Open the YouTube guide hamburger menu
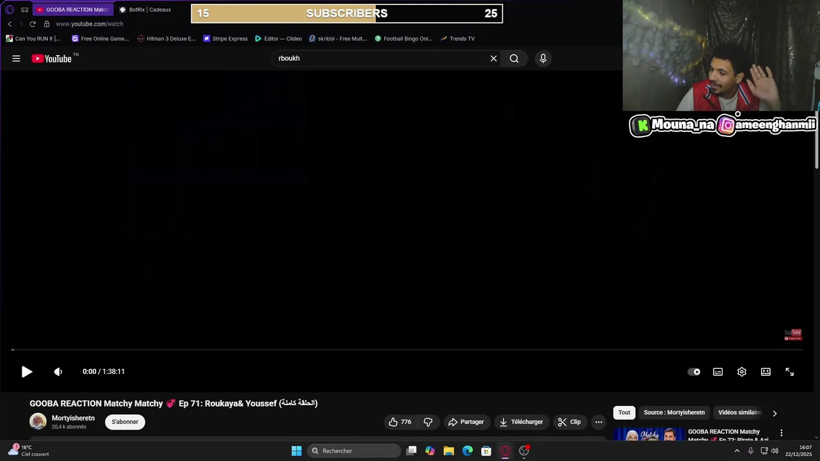 tap(16, 58)
